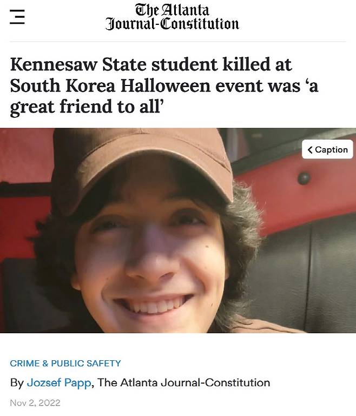Click the word 'By' before the author name
This screenshot has width=356, height=416.
tap(17, 383)
